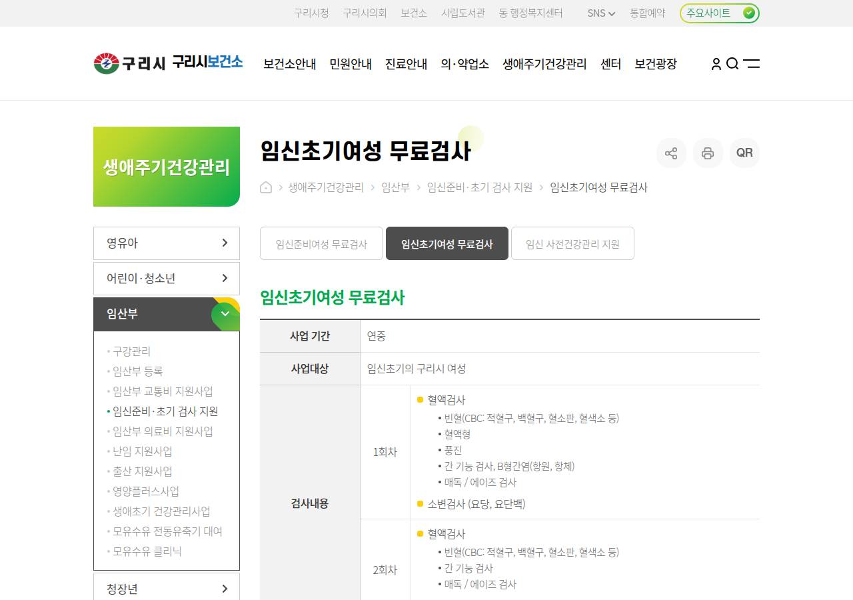853x600 pixels.
Task: Click the 생애주기건강관리 green sidebar banner
Action: coord(167,167)
